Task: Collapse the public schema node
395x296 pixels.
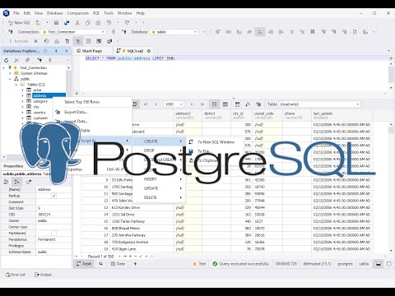Action: click(10, 79)
